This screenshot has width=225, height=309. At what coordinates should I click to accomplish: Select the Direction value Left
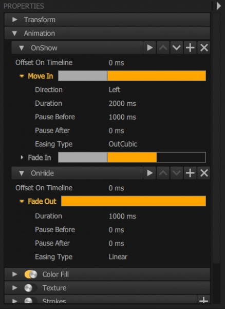click(115, 90)
